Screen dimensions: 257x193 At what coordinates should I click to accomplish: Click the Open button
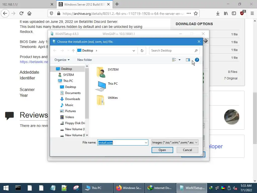click(x=162, y=150)
